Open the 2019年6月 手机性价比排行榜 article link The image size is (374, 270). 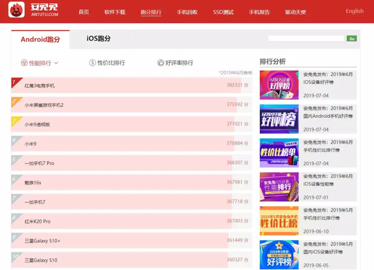pyautogui.click(x=328, y=146)
